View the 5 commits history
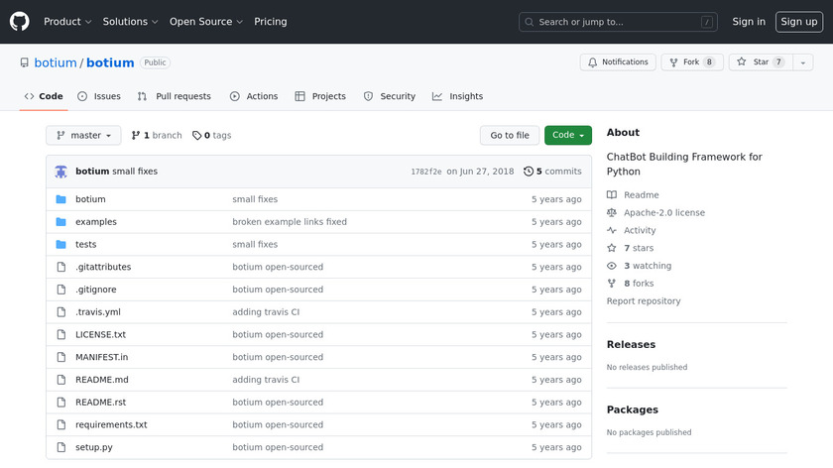This screenshot has width=833, height=468. click(x=552, y=172)
